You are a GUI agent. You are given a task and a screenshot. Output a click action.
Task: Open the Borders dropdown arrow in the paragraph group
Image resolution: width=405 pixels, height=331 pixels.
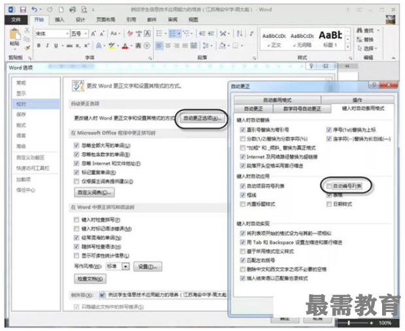coord(242,46)
